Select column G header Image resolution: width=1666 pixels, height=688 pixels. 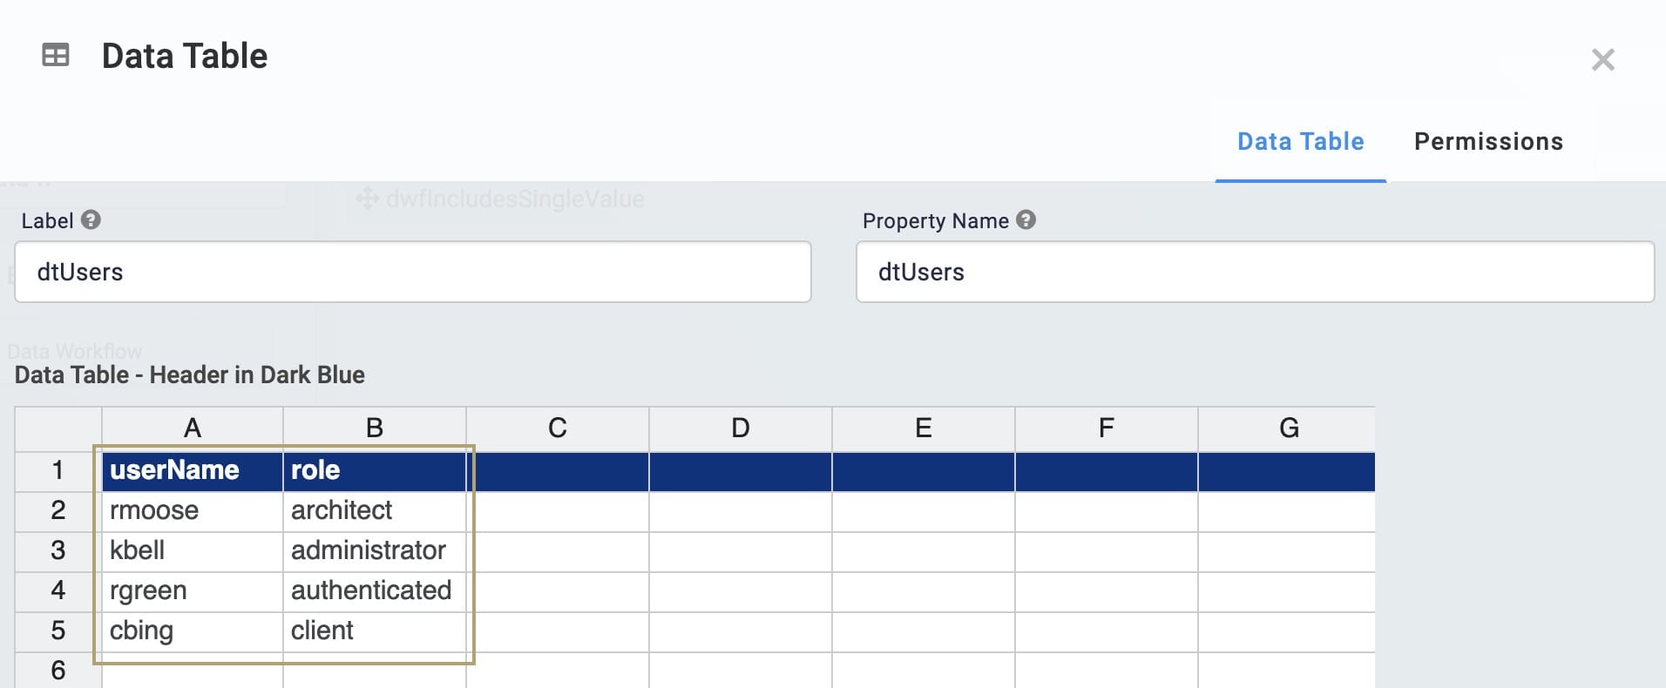1288,428
